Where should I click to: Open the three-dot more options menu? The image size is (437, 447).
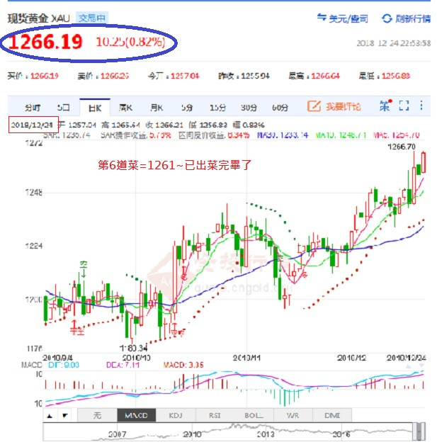[x=421, y=106]
